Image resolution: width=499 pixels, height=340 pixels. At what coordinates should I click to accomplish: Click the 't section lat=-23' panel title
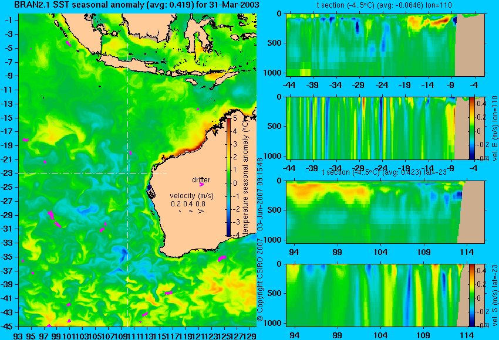pyautogui.click(x=385, y=172)
